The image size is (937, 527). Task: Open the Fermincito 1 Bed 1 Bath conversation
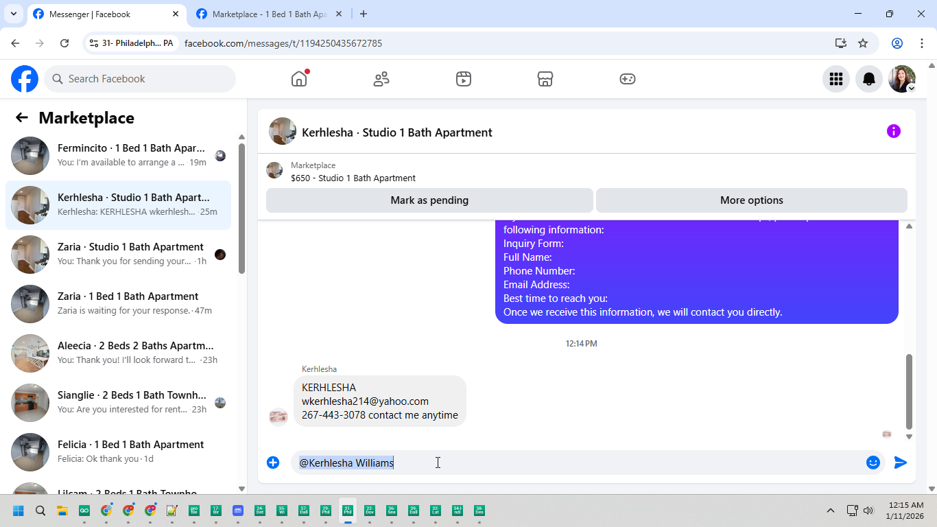tap(118, 156)
